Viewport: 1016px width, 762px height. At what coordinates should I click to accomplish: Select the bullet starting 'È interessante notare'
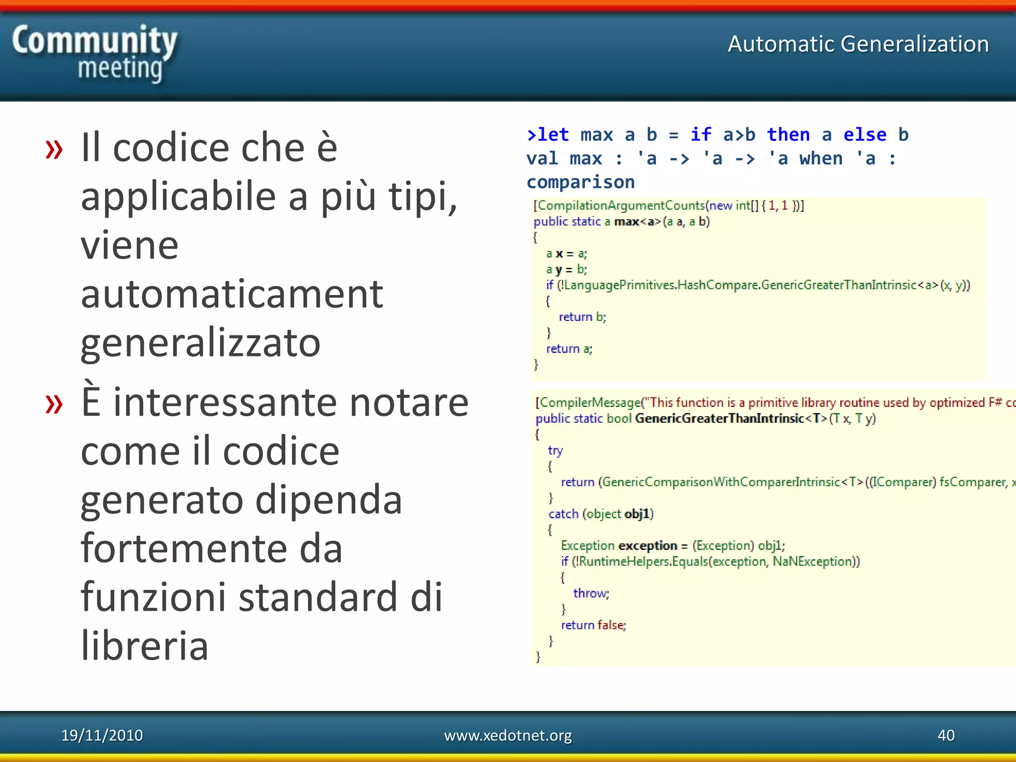pyautogui.click(x=274, y=523)
